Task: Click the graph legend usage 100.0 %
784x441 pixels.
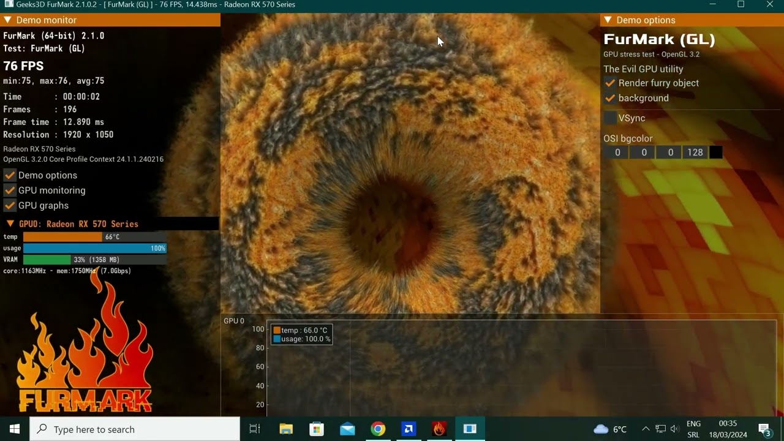Action: click(x=302, y=339)
